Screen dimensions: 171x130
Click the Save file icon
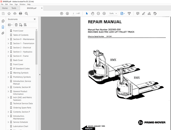tap(3, 13)
